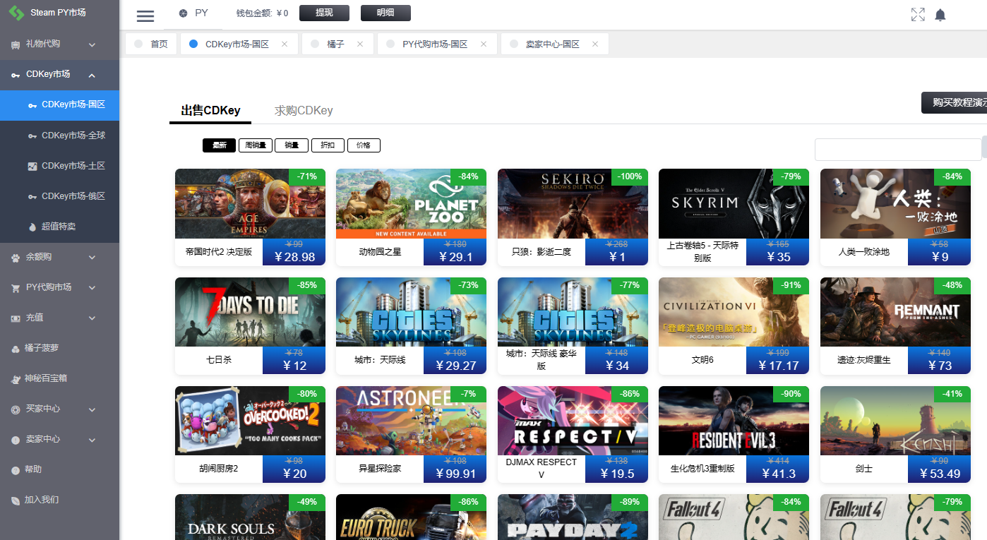Close the CDKey市场-国区 tab
Image resolution: width=987 pixels, height=540 pixels.
click(285, 44)
